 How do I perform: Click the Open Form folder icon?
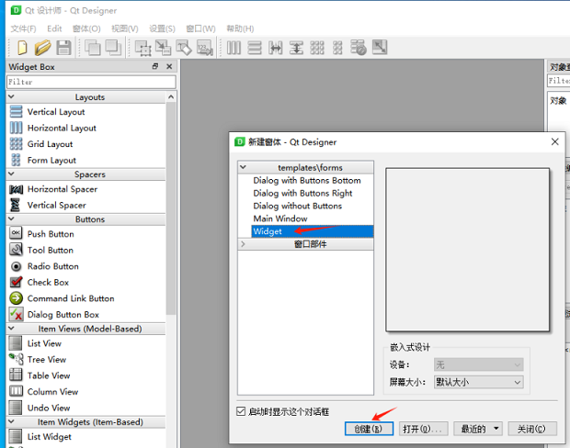[x=43, y=48]
